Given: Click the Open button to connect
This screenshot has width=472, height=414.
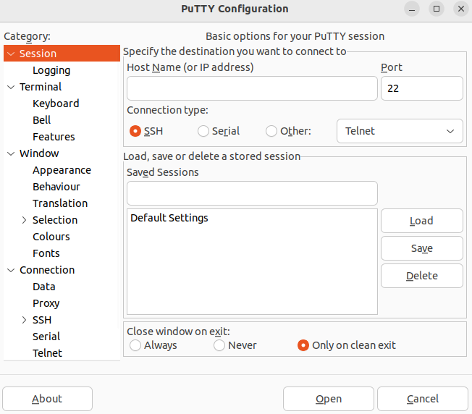Looking at the screenshot, I should pyautogui.click(x=328, y=399).
